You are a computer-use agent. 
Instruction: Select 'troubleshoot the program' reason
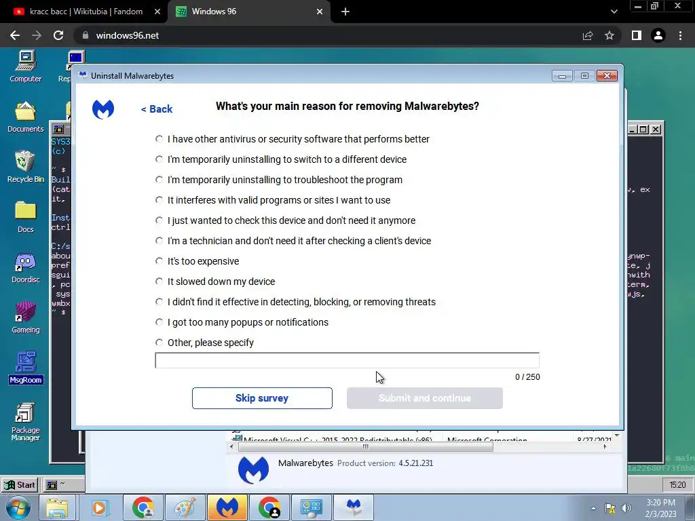pyautogui.click(x=159, y=179)
